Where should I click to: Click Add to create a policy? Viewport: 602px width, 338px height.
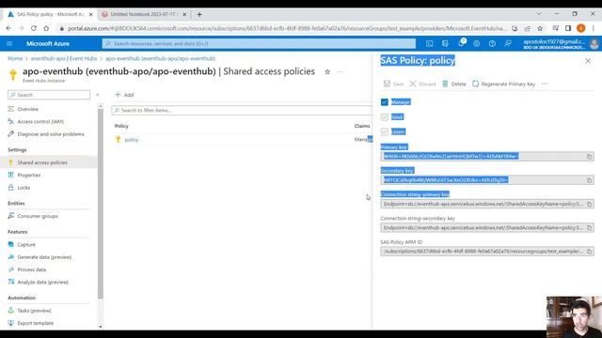point(124,95)
